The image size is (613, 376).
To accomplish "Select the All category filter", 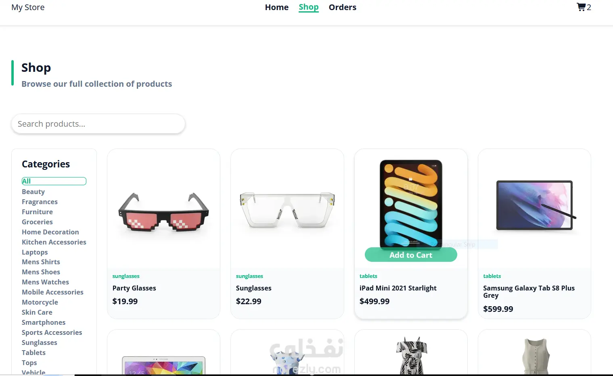I will (x=54, y=181).
